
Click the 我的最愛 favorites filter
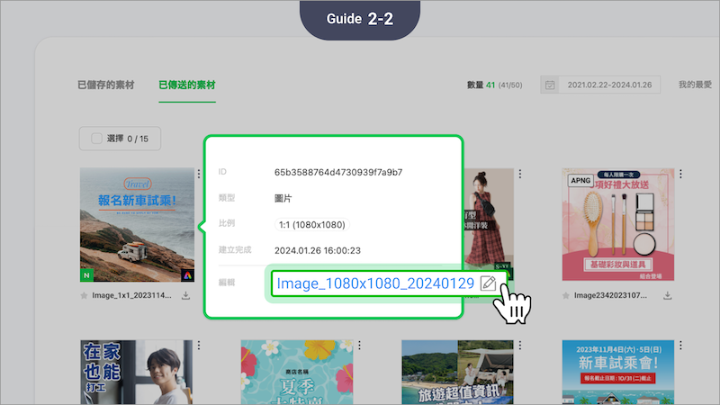point(695,85)
